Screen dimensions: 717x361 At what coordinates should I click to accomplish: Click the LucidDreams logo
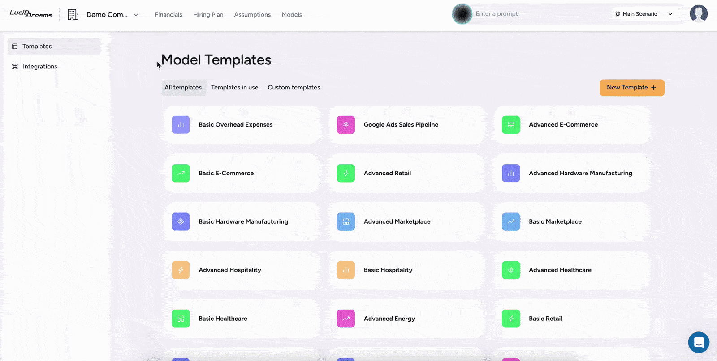click(30, 14)
